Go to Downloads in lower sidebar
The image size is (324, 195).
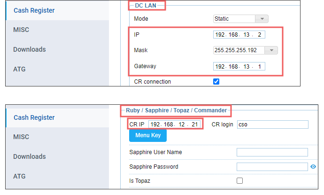pyautogui.click(x=29, y=156)
